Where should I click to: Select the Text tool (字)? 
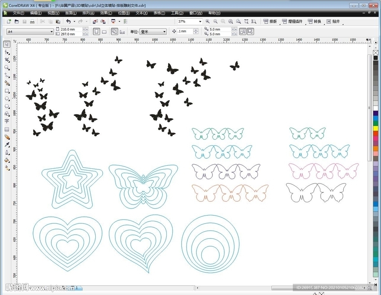(x=7, y=121)
